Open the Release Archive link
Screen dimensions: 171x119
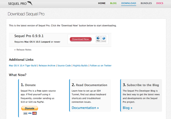point(47,66)
